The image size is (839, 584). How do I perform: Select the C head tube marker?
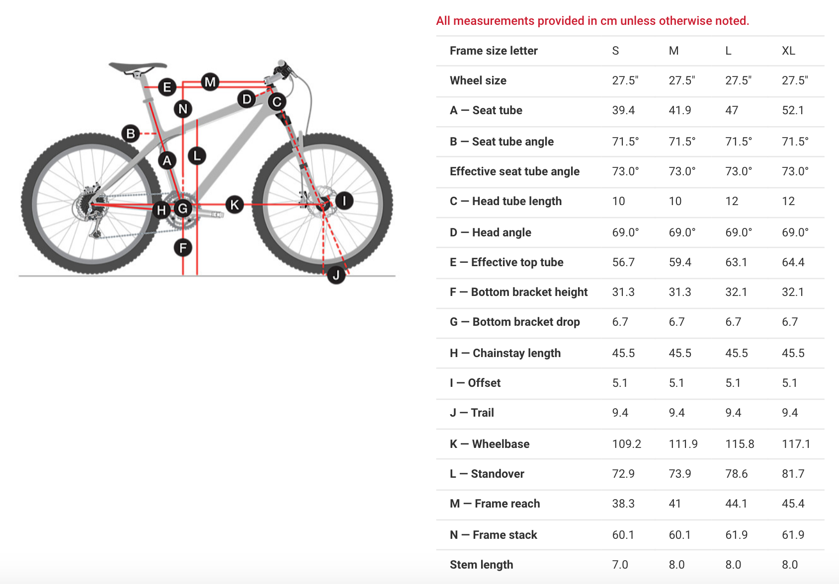click(277, 102)
